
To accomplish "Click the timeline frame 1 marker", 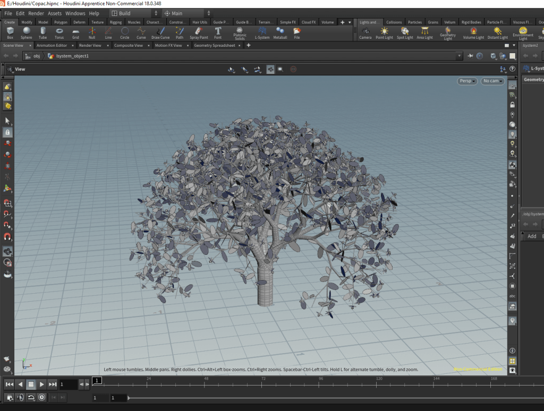I will tap(97, 380).
